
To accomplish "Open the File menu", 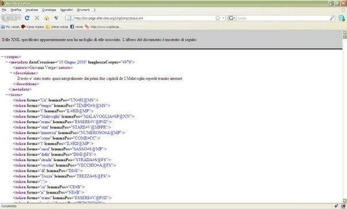I will pyautogui.click(x=4, y=10).
